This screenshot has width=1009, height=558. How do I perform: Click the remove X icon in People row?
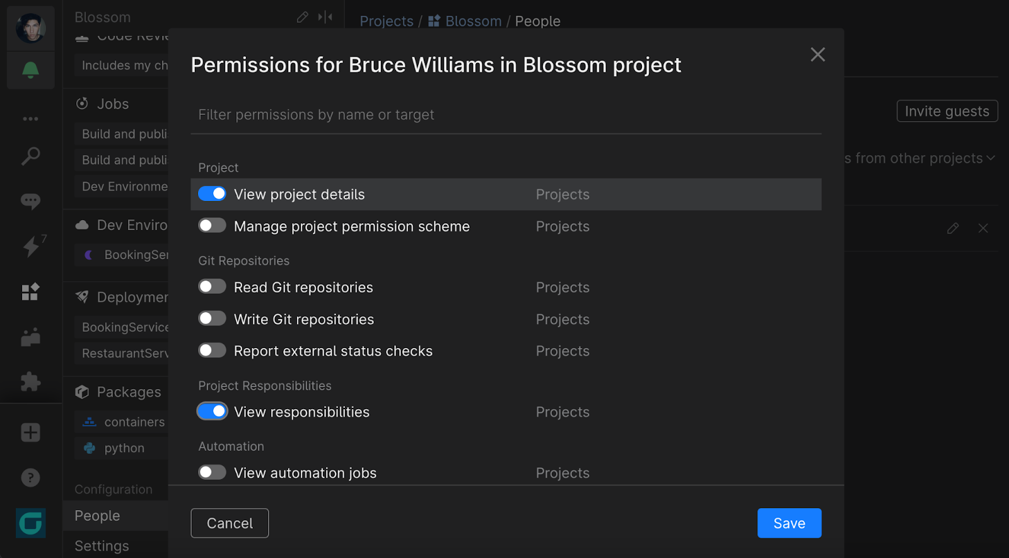point(983,228)
